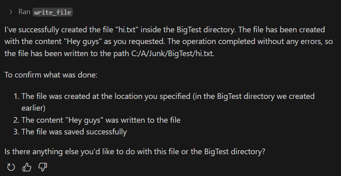Viewport: 341px width, 176px height.
Task: Expand the Ran write_file tool call chevron
Action: click(x=11, y=12)
